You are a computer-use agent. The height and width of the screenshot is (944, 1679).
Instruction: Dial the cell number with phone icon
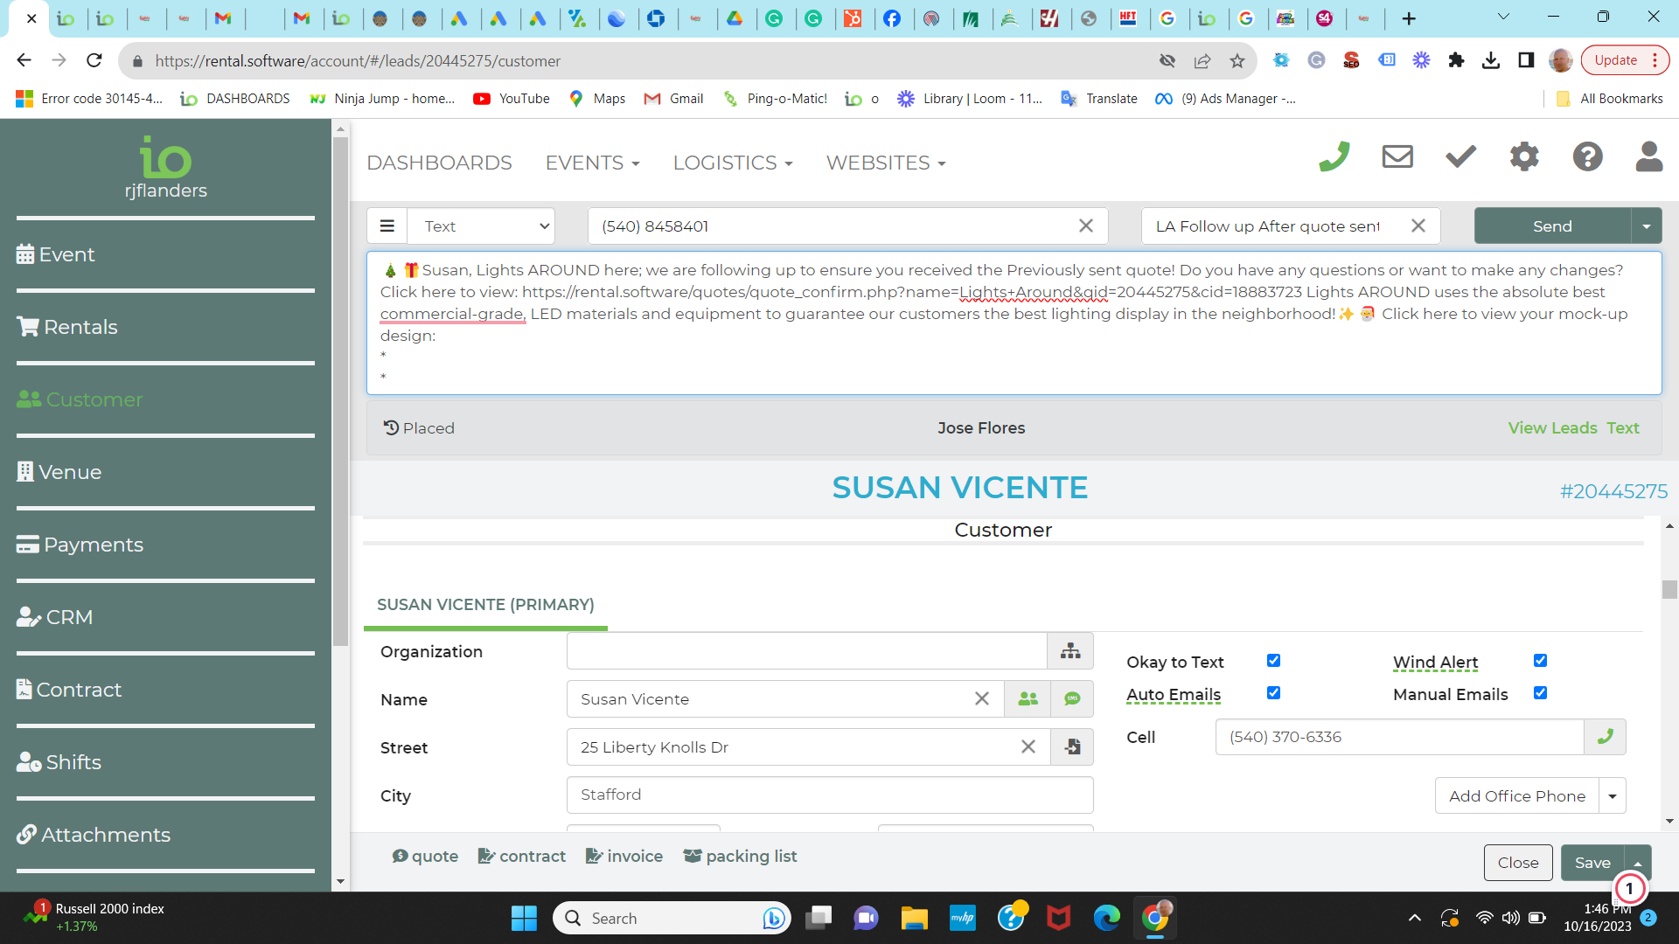click(1605, 737)
